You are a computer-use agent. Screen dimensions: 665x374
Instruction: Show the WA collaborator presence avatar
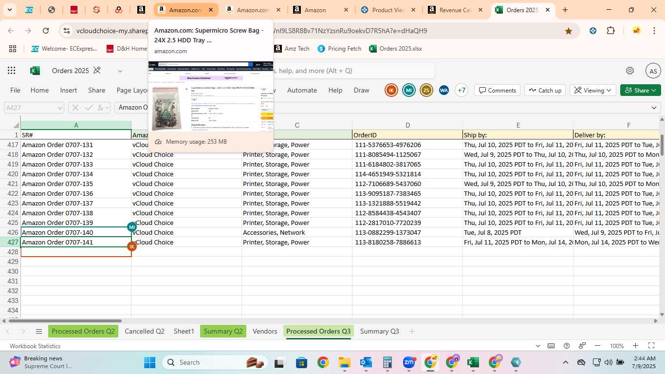(x=443, y=90)
